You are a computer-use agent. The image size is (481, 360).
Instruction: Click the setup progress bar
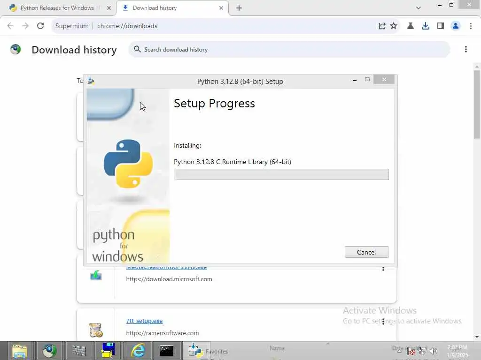click(x=281, y=174)
